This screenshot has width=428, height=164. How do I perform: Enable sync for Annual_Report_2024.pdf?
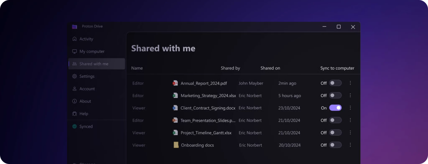click(335, 83)
